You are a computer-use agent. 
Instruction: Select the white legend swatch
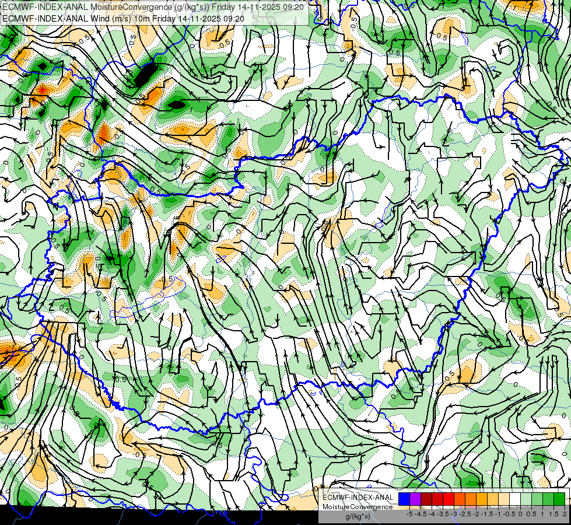pyautogui.click(x=515, y=499)
